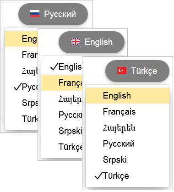Choose Armenian entry in the middle menu
The height and width of the screenshot is (192, 174).
(62, 99)
